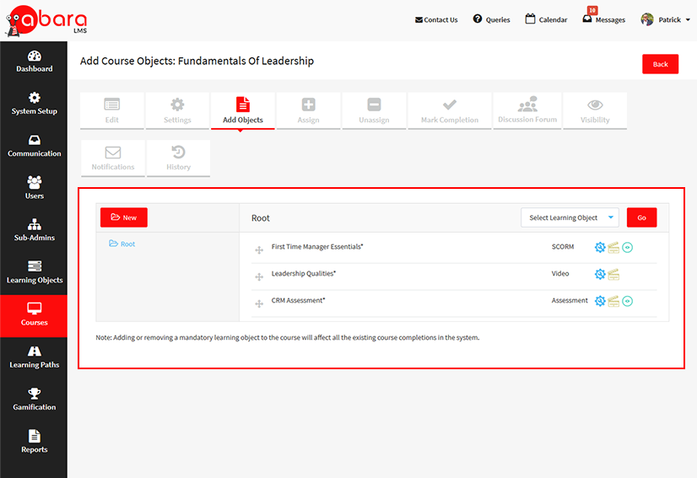Click the Assessment type label
697x478 pixels.
point(570,300)
